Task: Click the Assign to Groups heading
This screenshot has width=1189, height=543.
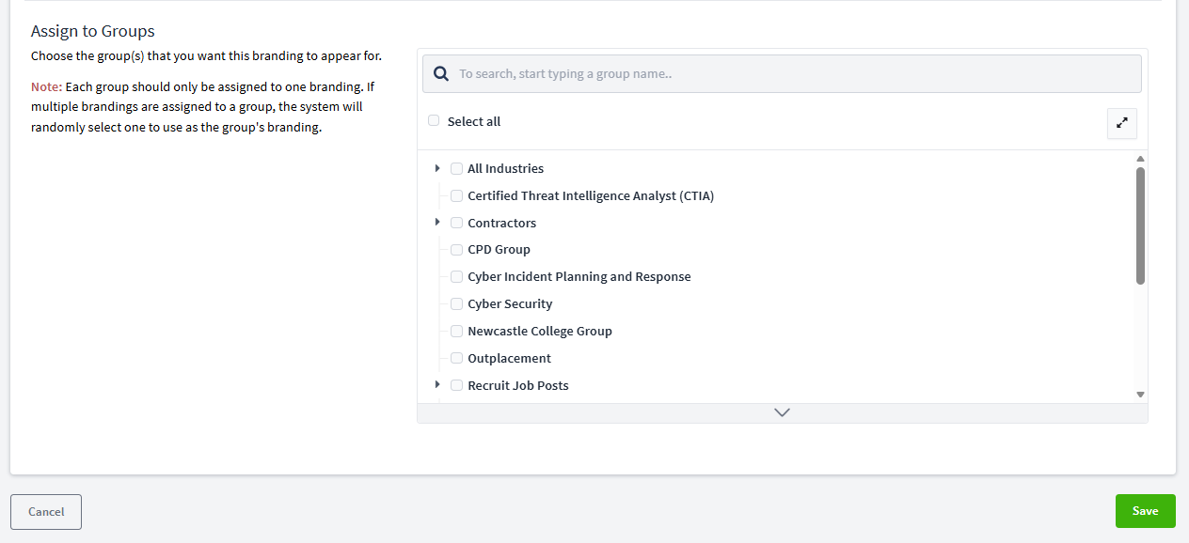Action: pyautogui.click(x=93, y=31)
